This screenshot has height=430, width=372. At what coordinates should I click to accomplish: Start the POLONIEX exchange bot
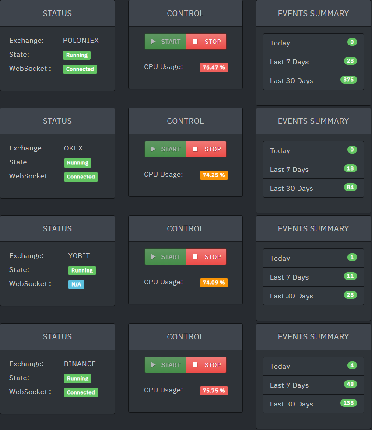coord(165,42)
